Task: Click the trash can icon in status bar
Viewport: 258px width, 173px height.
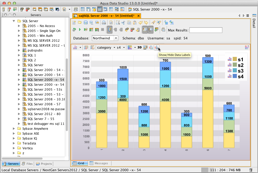Action: pyautogui.click(x=251, y=170)
